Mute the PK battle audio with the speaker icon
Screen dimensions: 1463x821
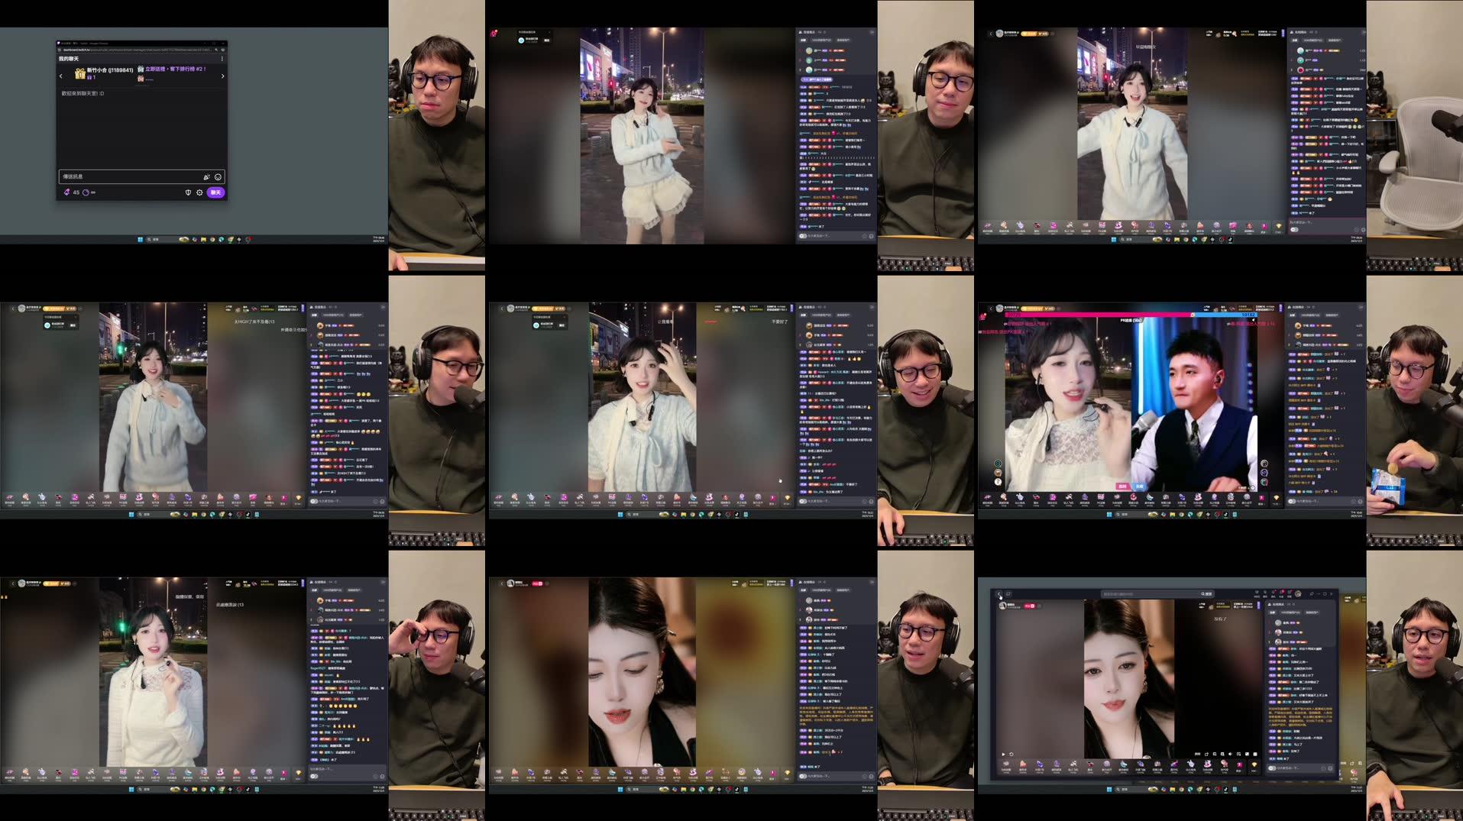[x=1254, y=321]
